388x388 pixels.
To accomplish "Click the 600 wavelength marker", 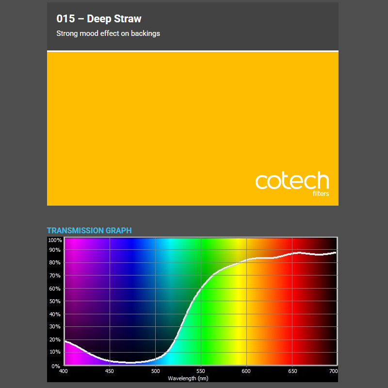I will pyautogui.click(x=246, y=371).
